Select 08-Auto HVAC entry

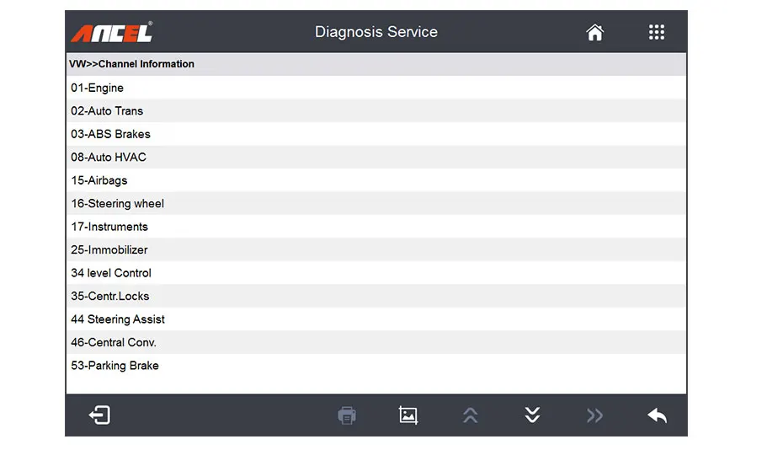[109, 158]
